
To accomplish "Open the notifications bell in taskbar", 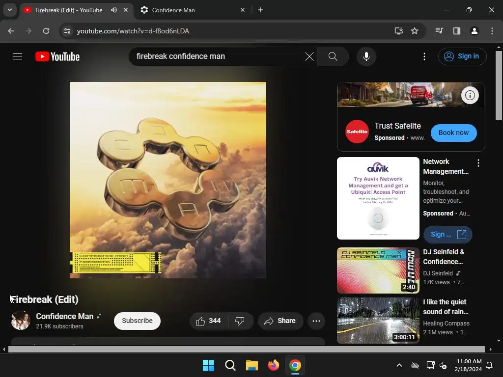I will click(490, 365).
